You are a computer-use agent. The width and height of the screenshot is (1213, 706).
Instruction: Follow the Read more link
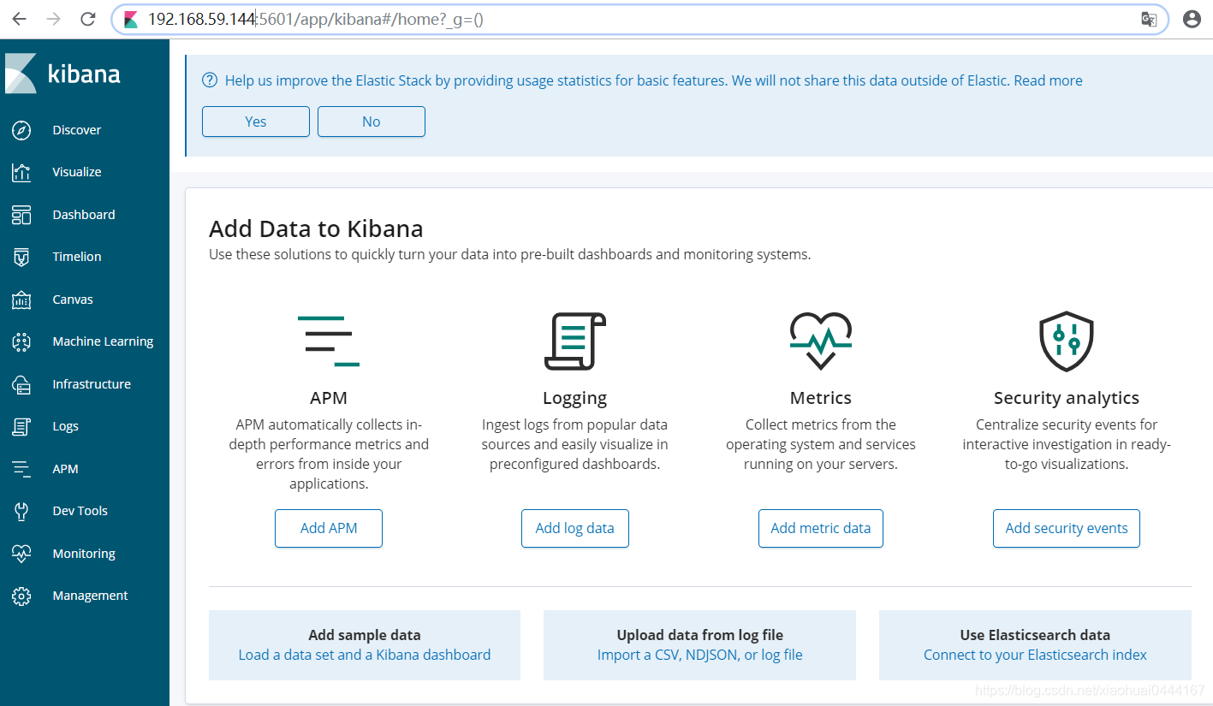1048,80
